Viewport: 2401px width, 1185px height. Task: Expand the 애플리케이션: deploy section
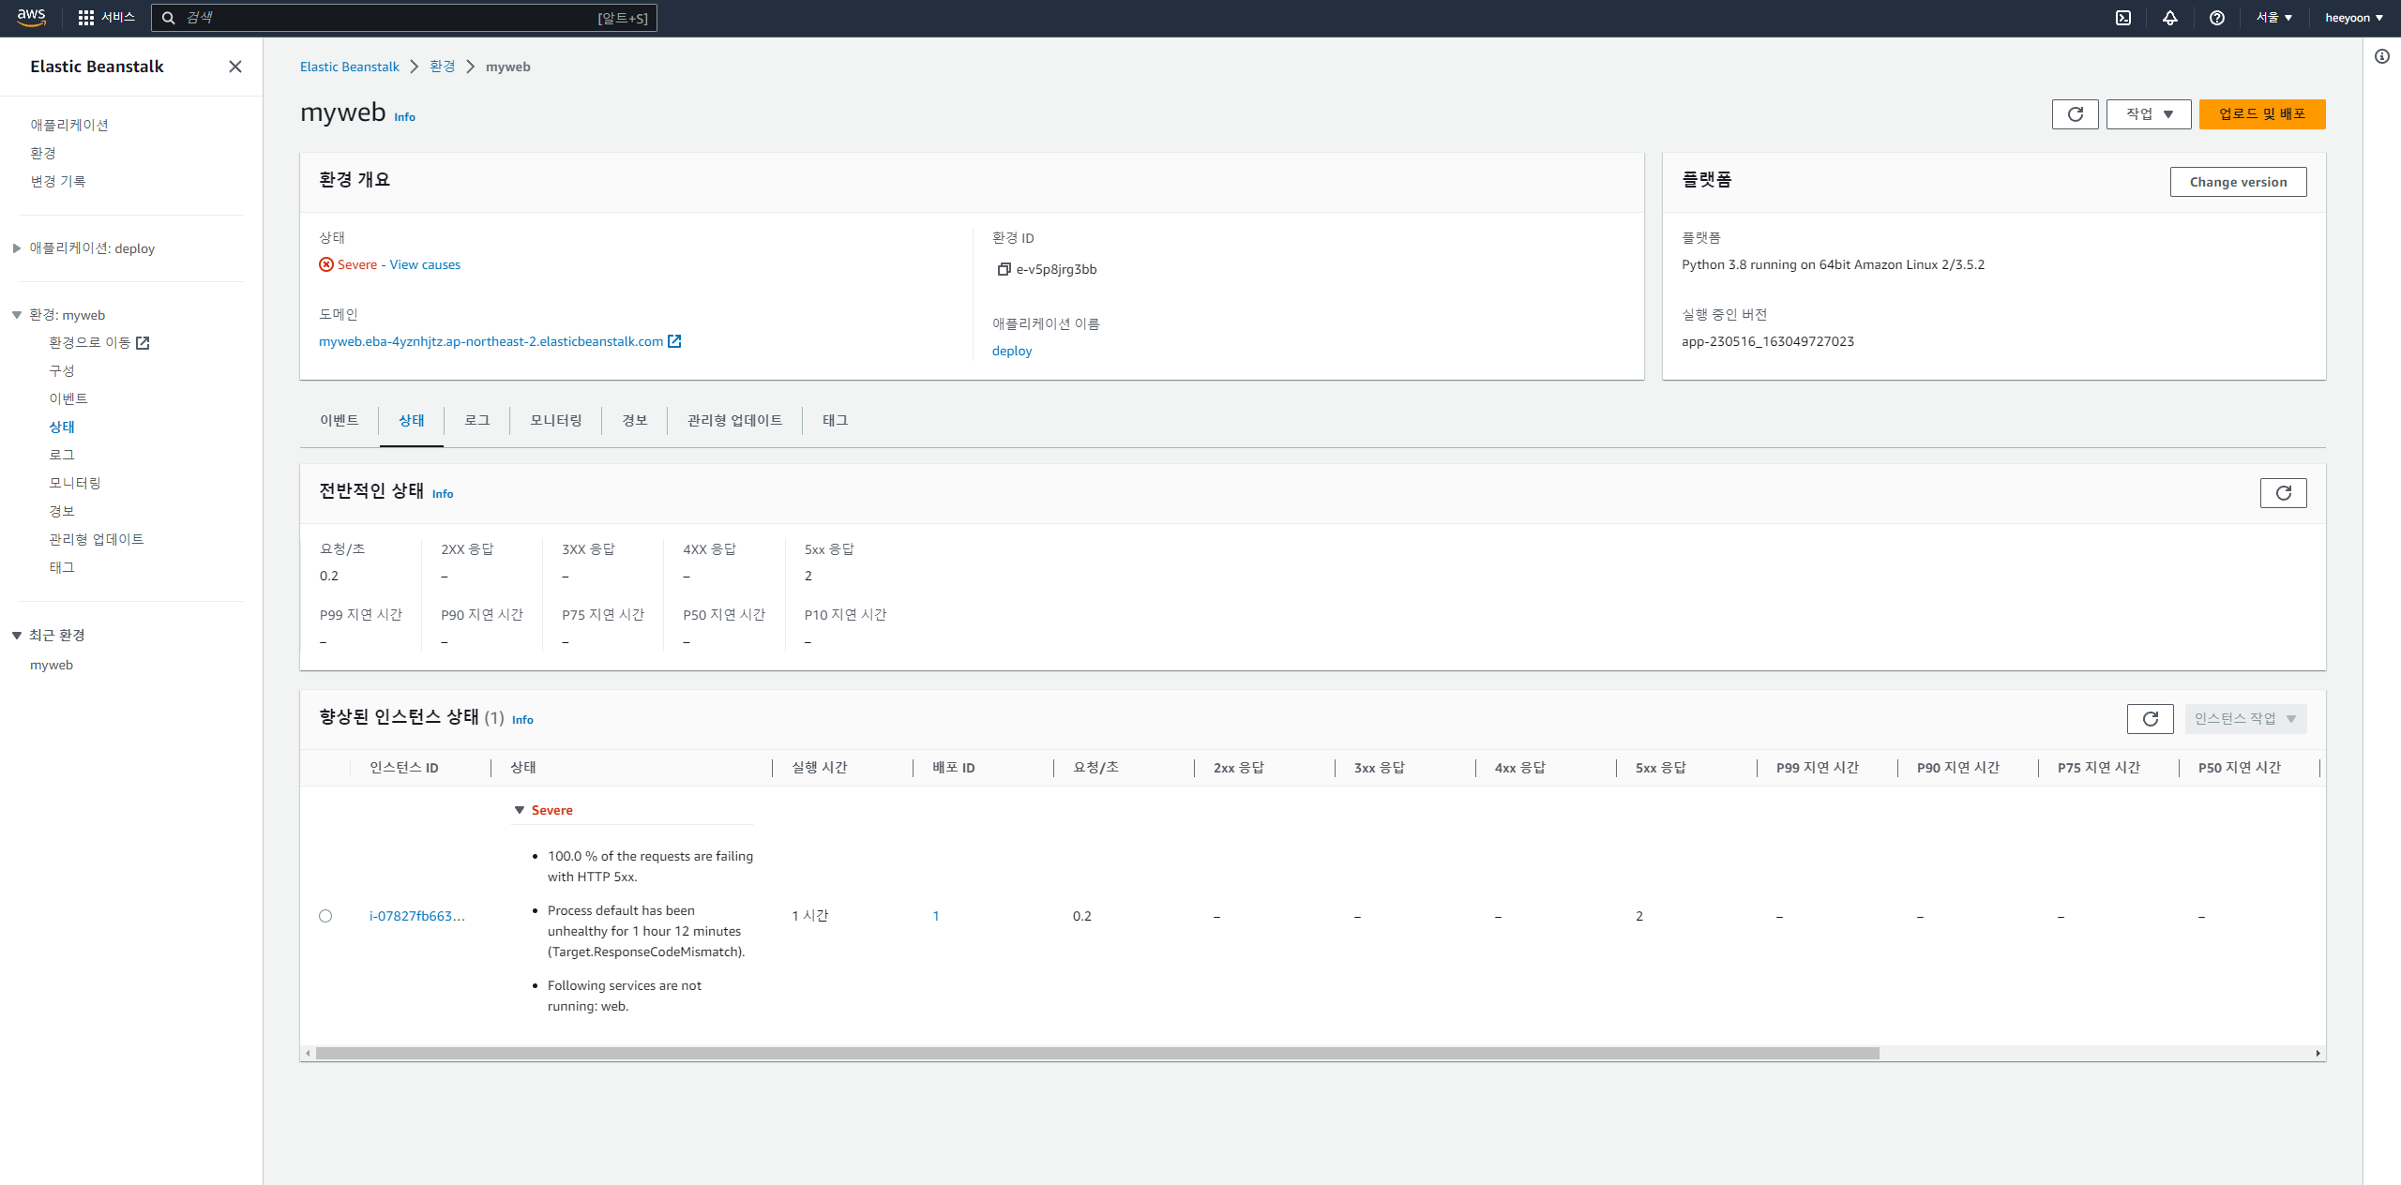tap(17, 248)
